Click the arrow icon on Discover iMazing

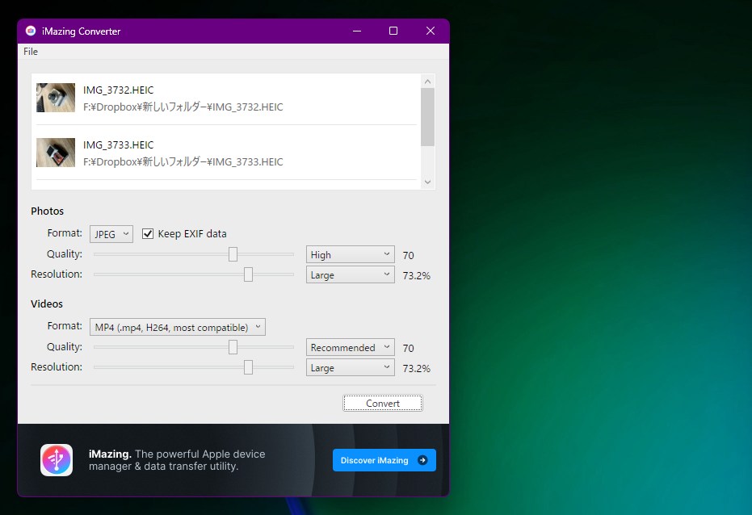422,460
